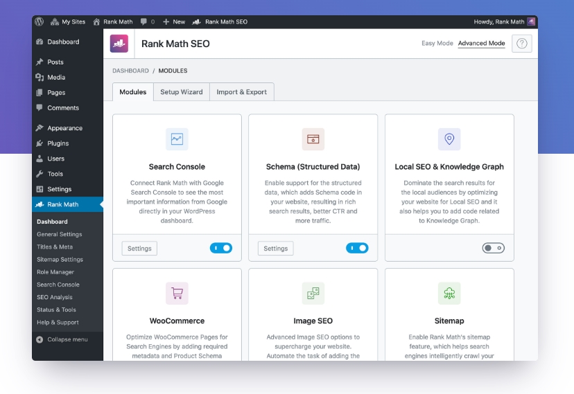Screen dimensions: 574x394
Task: Open Users in the sidebar
Action: [67, 159]
